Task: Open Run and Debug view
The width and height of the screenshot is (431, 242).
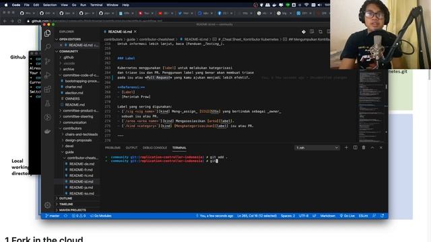Action: coord(48,75)
